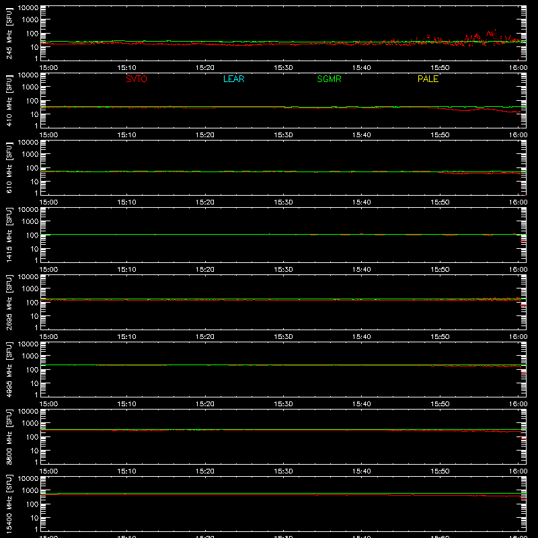The height and width of the screenshot is (538, 538).
Task: Click the 15:10 tick label under the 410 MHz plot
Action: [126, 135]
